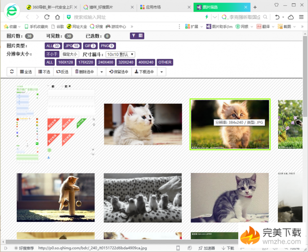Click the 翻译 translate extension
This screenshot has width=308, height=252.
pos(263,27)
